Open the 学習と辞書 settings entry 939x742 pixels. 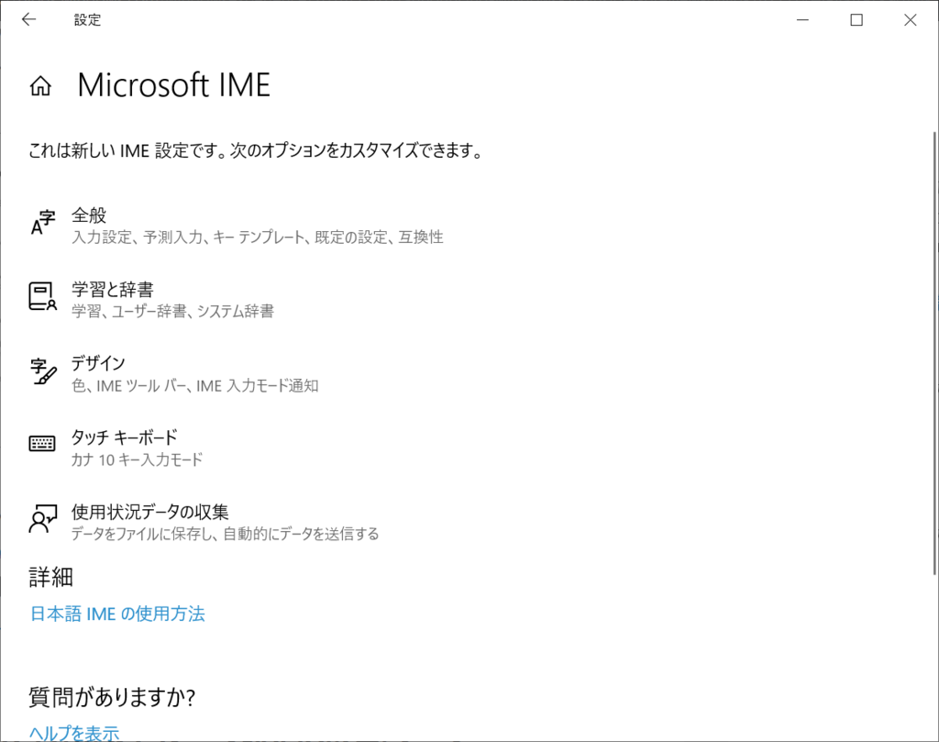[152, 300]
